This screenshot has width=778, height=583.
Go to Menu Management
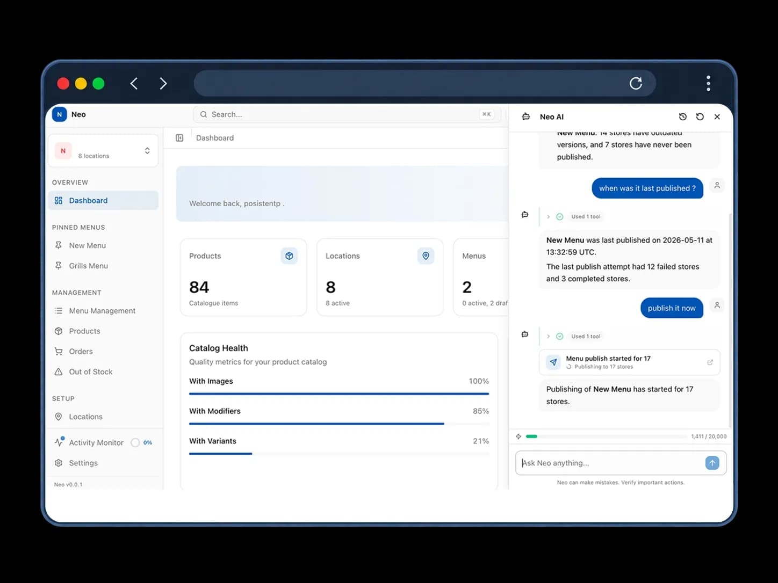(104, 311)
